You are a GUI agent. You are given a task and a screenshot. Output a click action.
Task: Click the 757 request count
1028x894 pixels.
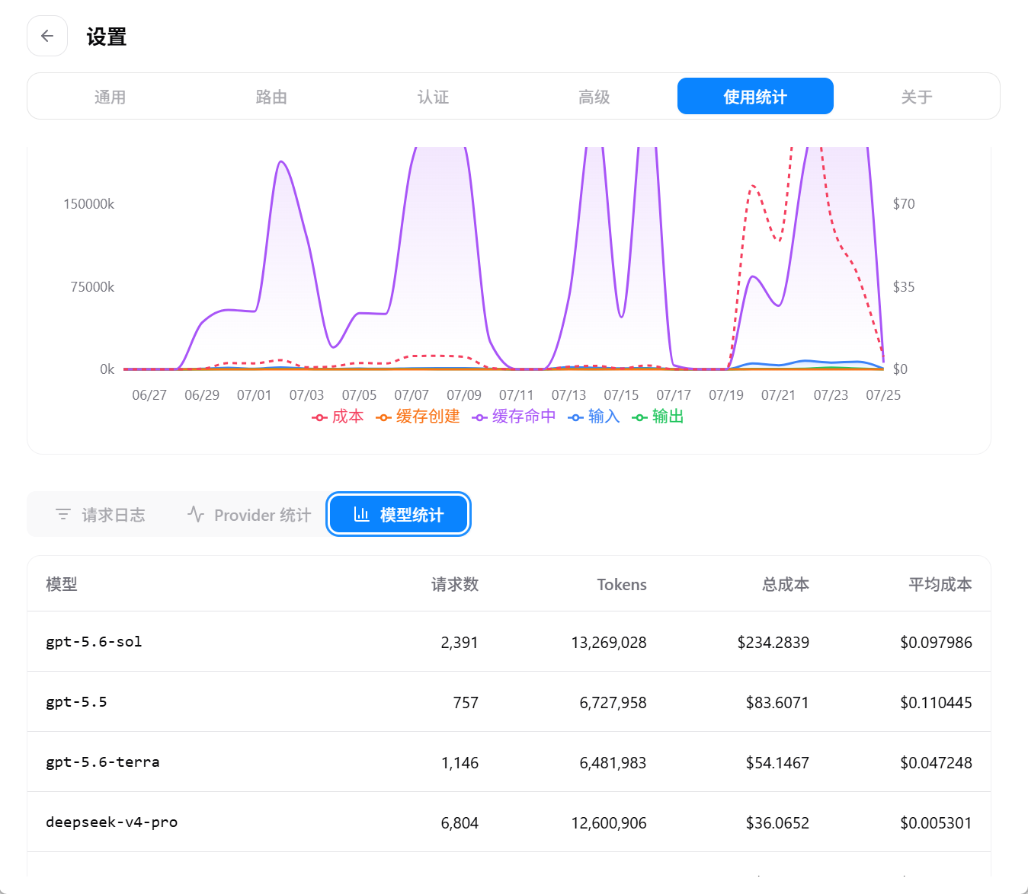click(466, 702)
